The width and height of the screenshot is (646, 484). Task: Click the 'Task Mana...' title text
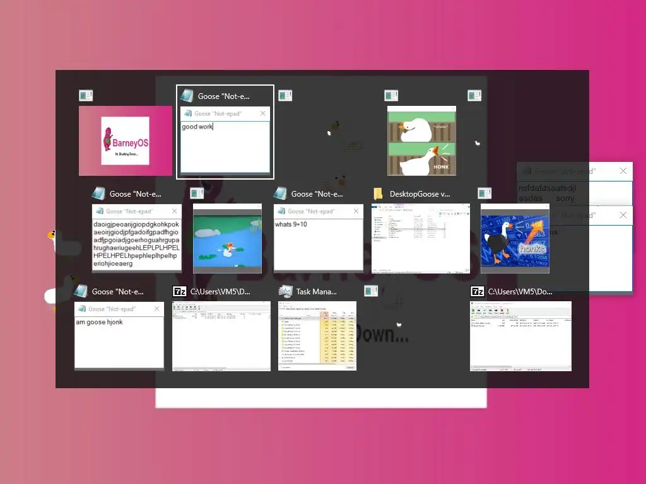tap(317, 291)
